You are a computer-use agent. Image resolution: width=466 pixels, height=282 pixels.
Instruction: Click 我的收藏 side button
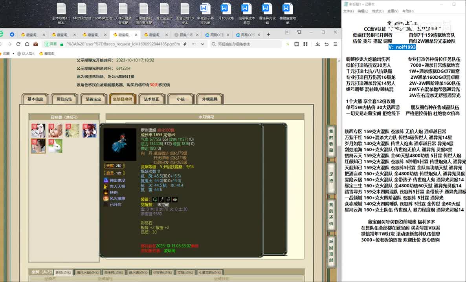[331, 141]
